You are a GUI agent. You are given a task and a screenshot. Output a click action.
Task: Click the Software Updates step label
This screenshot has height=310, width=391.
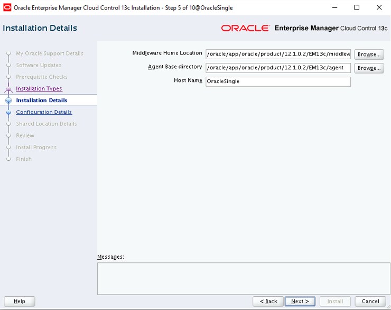click(39, 65)
